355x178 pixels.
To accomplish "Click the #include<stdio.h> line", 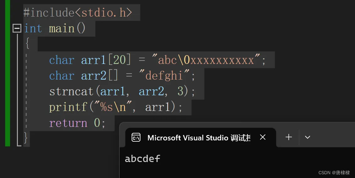I will (78, 13).
